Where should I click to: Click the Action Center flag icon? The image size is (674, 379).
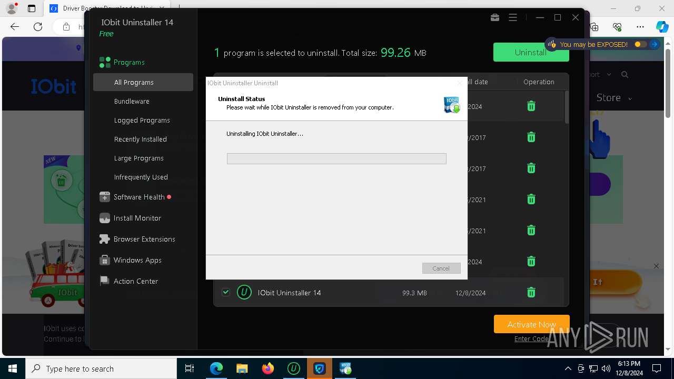tap(105, 281)
